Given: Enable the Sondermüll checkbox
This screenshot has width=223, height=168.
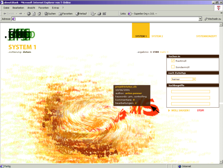Looking at the screenshot, I should click(173, 67).
